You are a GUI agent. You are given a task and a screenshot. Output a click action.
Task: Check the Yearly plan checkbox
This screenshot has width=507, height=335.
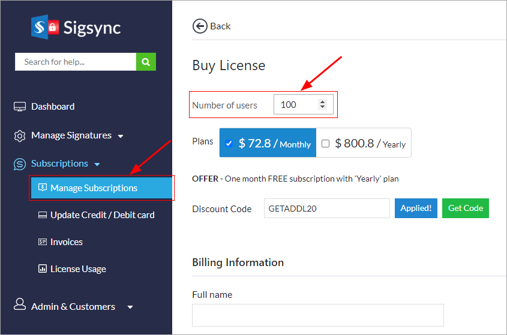(325, 144)
